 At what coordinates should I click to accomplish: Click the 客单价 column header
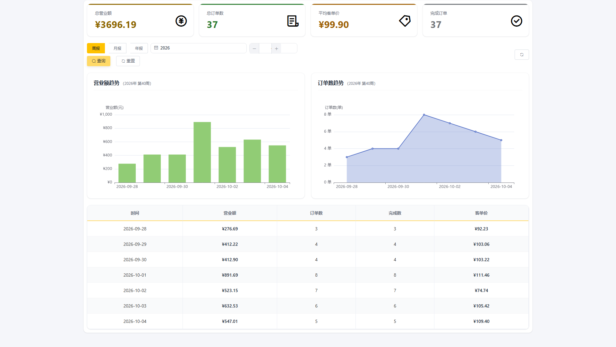pos(481,213)
